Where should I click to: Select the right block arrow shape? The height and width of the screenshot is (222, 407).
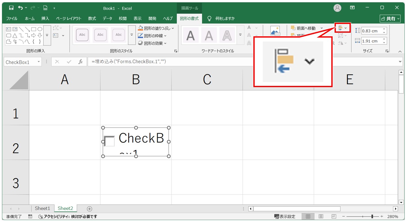(x=33, y=35)
